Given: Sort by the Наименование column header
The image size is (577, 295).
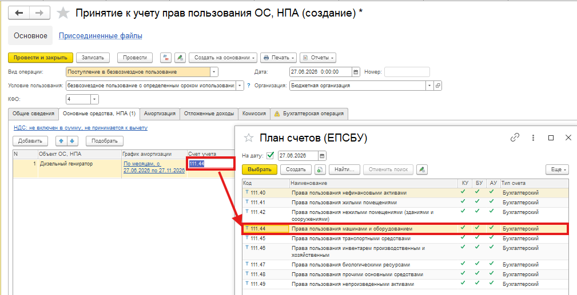Looking at the screenshot, I should pos(374,183).
